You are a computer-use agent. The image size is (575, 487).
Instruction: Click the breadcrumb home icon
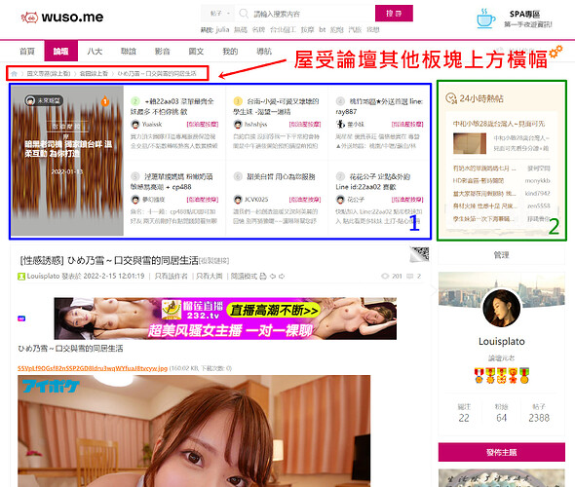click(14, 74)
